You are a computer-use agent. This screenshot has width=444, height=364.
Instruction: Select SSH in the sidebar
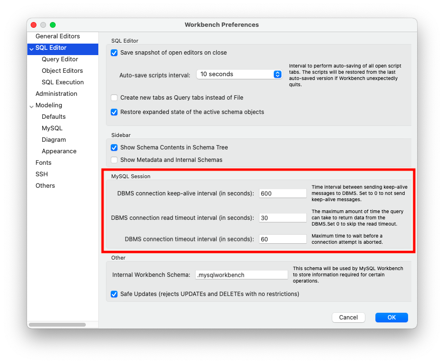(42, 174)
